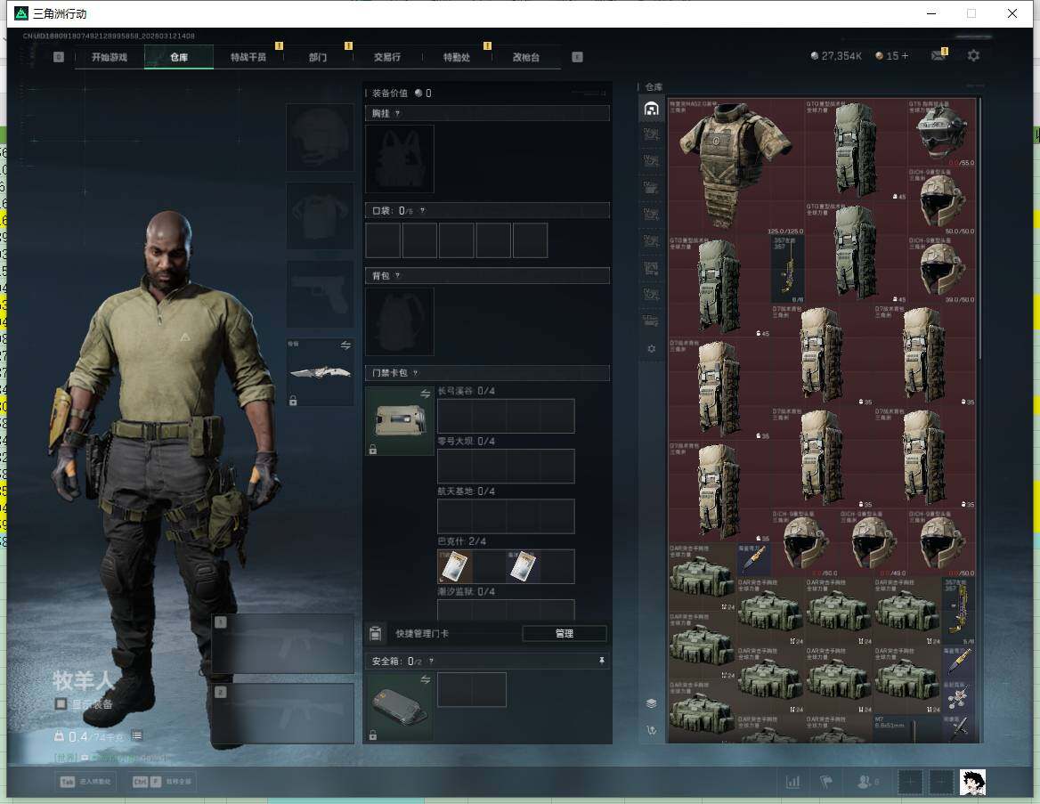The height and width of the screenshot is (804, 1040).
Task: Go to the 交易行 tab
Action: tap(387, 57)
